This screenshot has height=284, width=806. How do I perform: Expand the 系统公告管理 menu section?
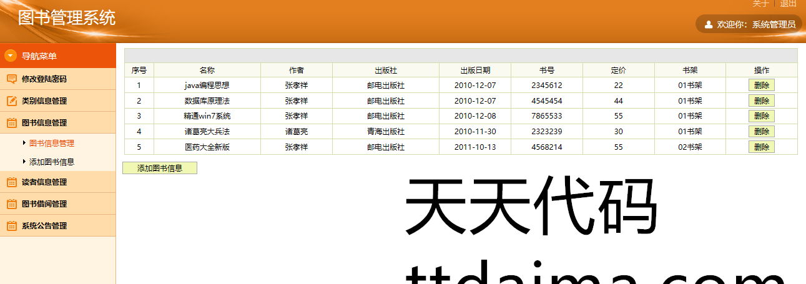click(44, 226)
